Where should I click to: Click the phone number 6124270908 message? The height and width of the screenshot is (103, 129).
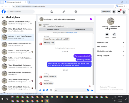tap(49, 83)
